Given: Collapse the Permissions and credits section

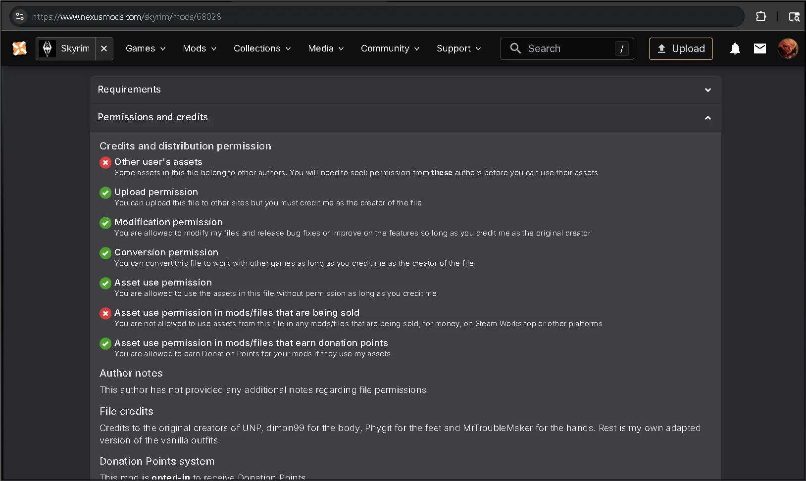Looking at the screenshot, I should click(x=707, y=118).
